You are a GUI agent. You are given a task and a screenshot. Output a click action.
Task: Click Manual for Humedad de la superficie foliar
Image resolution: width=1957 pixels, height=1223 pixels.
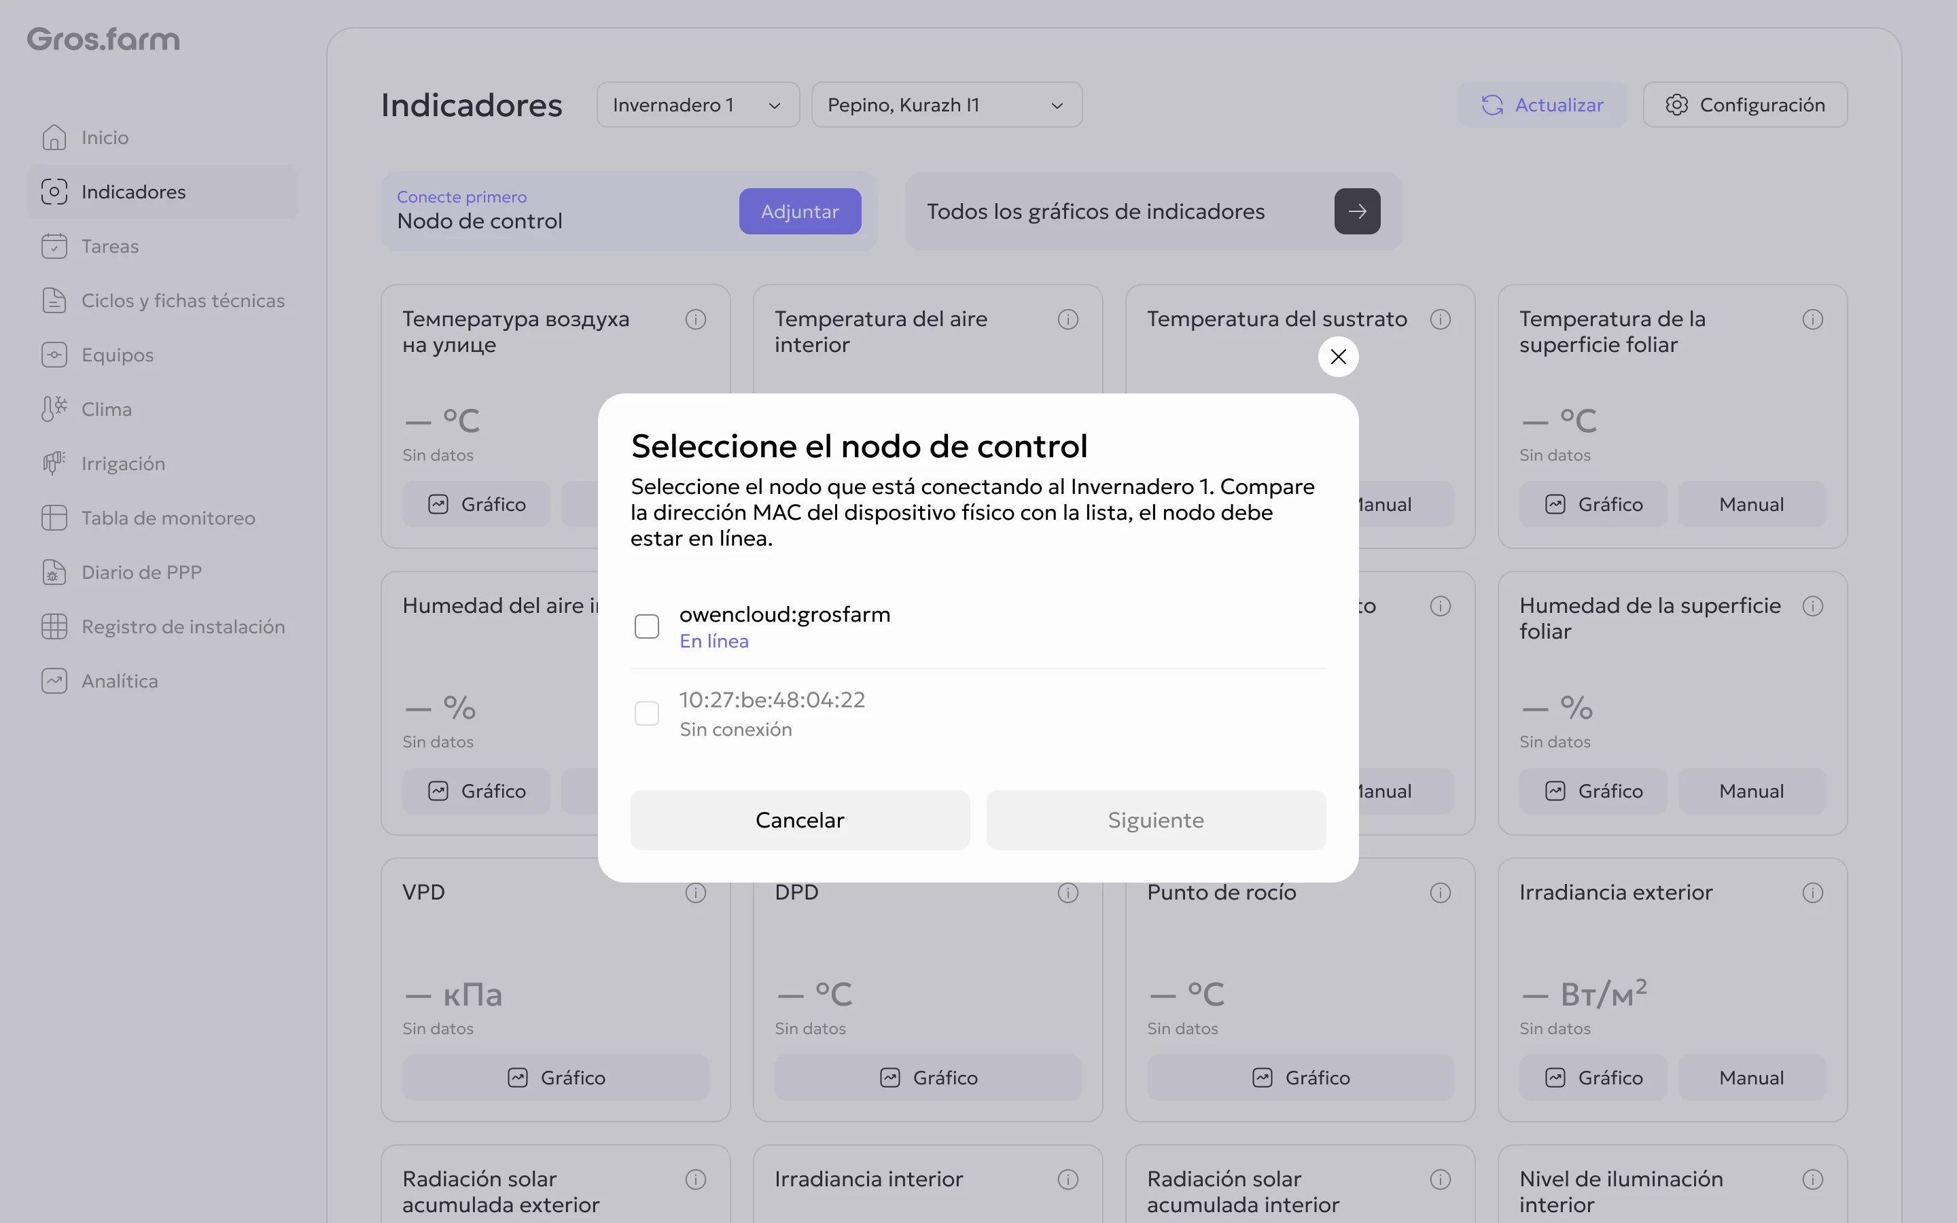click(x=1752, y=791)
